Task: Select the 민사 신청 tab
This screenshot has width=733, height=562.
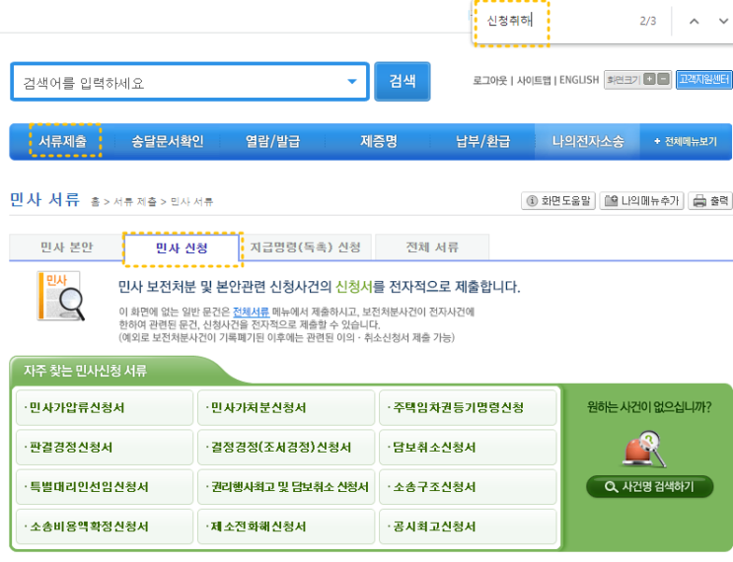Action: (x=182, y=248)
